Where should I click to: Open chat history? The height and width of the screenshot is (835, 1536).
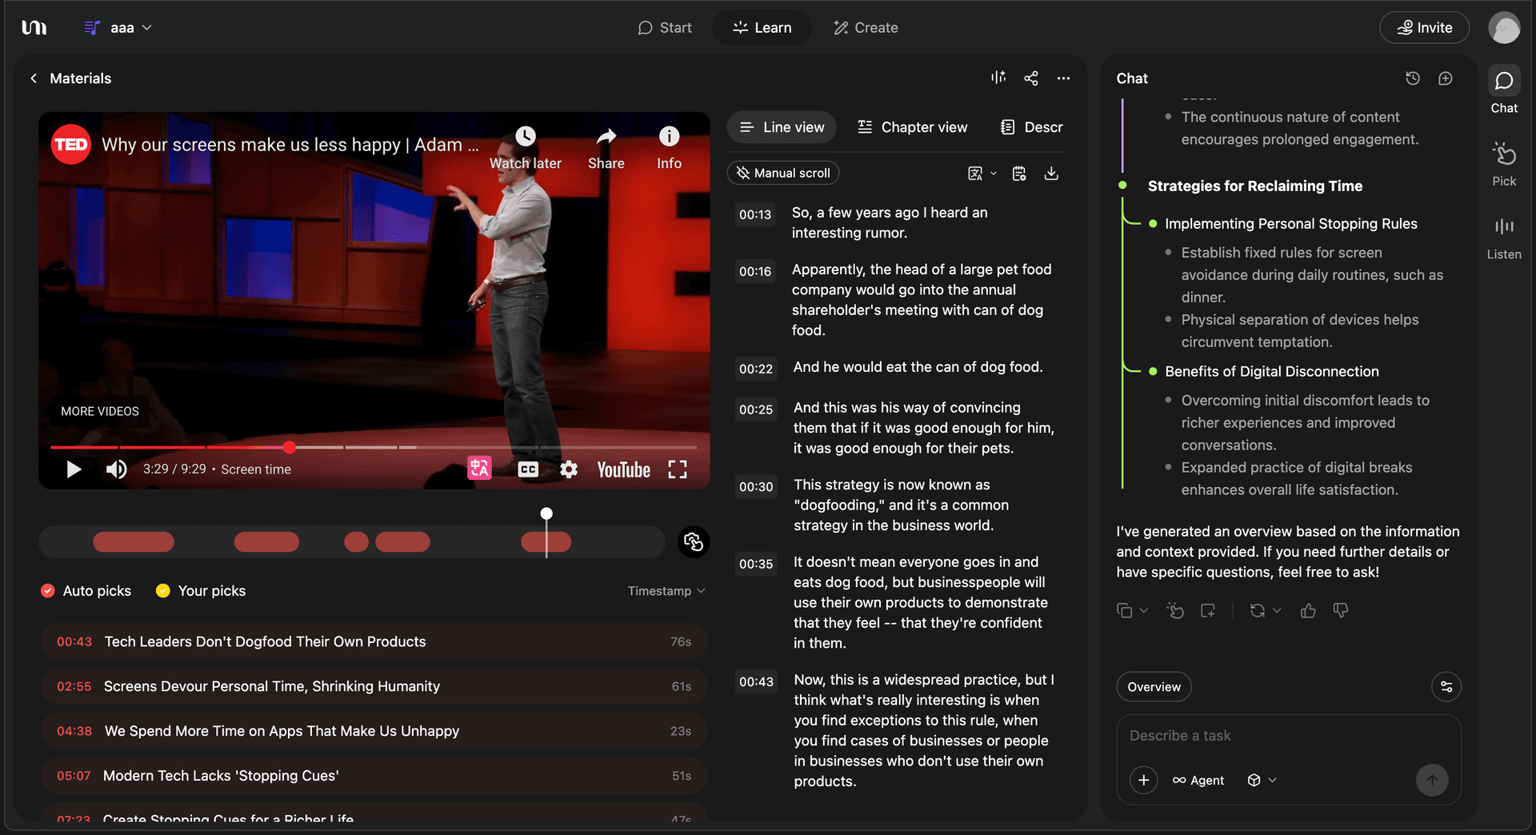point(1413,78)
